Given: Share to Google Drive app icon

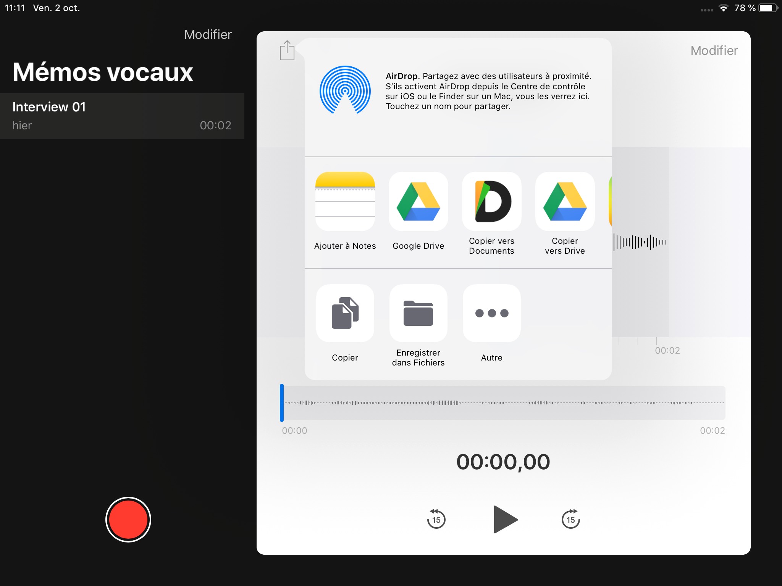Looking at the screenshot, I should [418, 201].
